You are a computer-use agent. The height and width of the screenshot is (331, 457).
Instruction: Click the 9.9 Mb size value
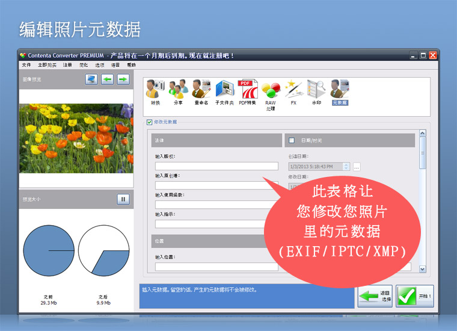(x=104, y=303)
